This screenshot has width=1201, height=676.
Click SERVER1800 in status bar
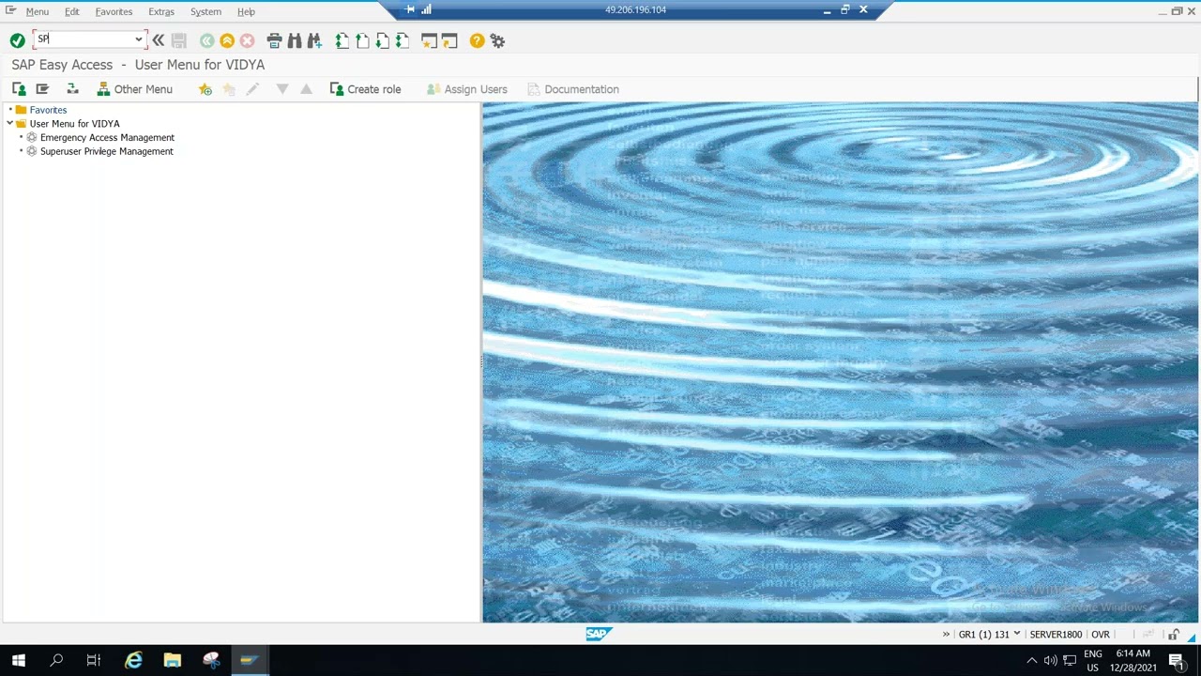tap(1056, 635)
